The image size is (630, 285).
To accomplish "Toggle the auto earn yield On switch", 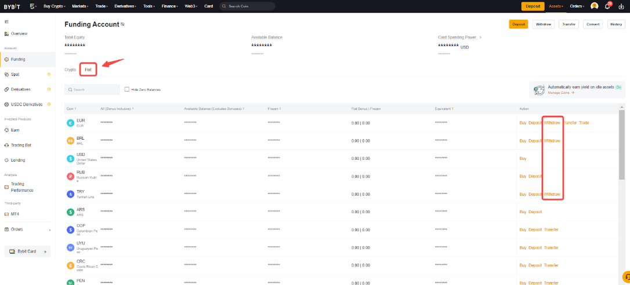I will (618, 87).
